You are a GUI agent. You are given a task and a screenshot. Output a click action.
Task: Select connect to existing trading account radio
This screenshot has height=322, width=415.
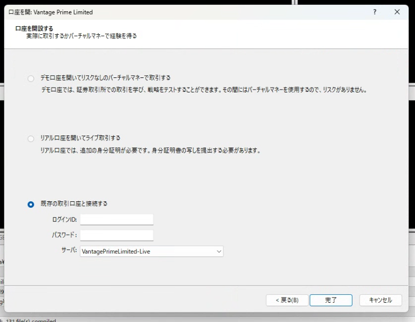point(31,205)
